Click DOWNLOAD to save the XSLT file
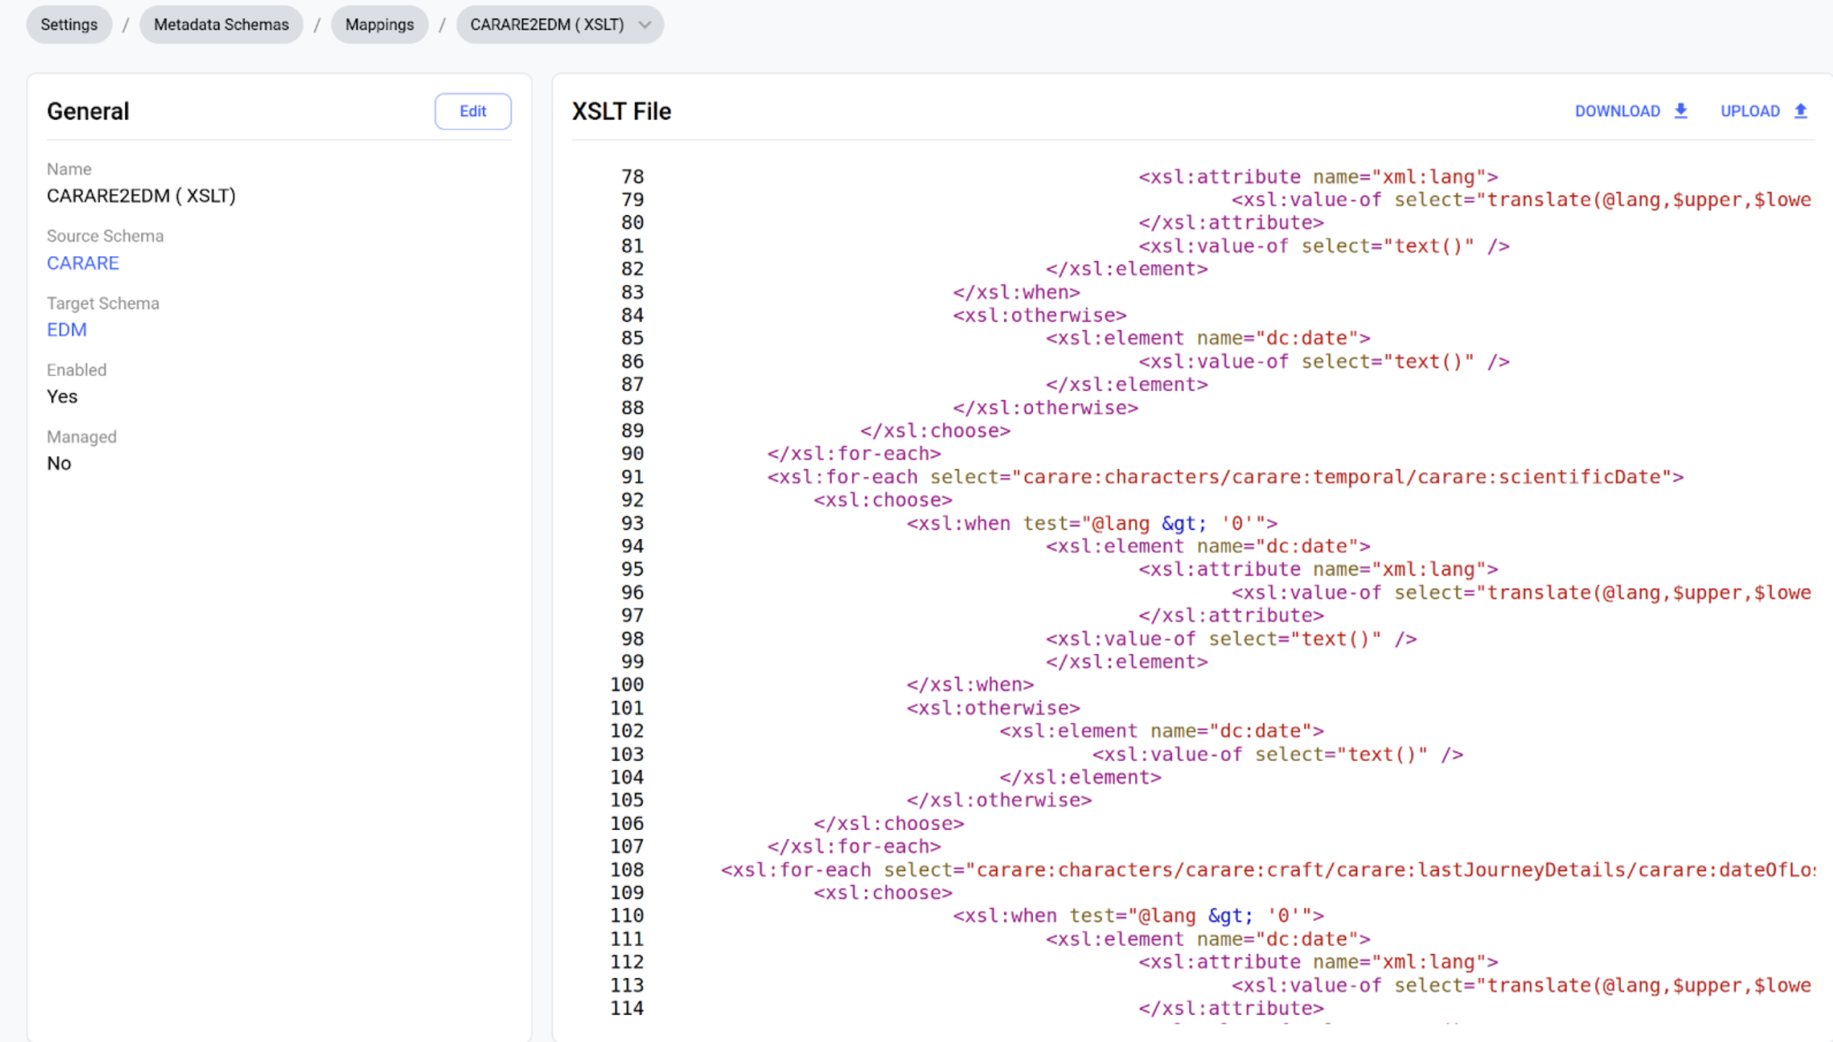The image size is (1833, 1042). tap(1618, 111)
